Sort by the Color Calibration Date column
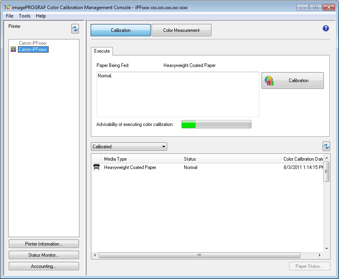 (302, 159)
